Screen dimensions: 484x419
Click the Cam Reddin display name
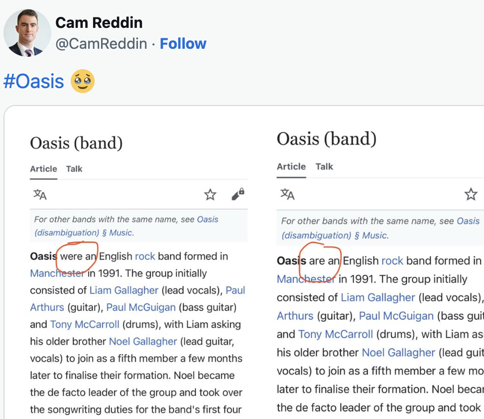(x=99, y=22)
